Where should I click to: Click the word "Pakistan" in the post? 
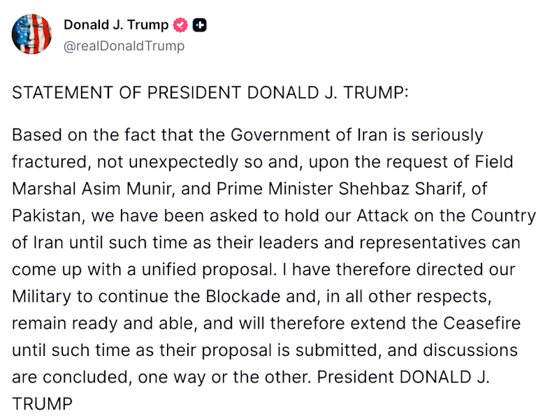[x=45, y=216]
